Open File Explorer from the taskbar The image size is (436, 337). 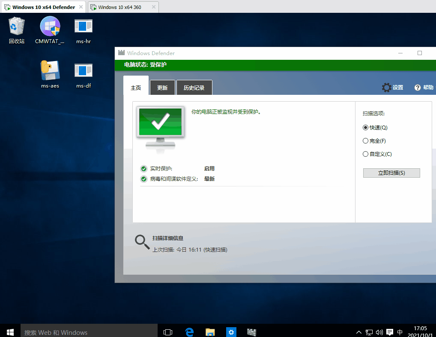coord(210,332)
